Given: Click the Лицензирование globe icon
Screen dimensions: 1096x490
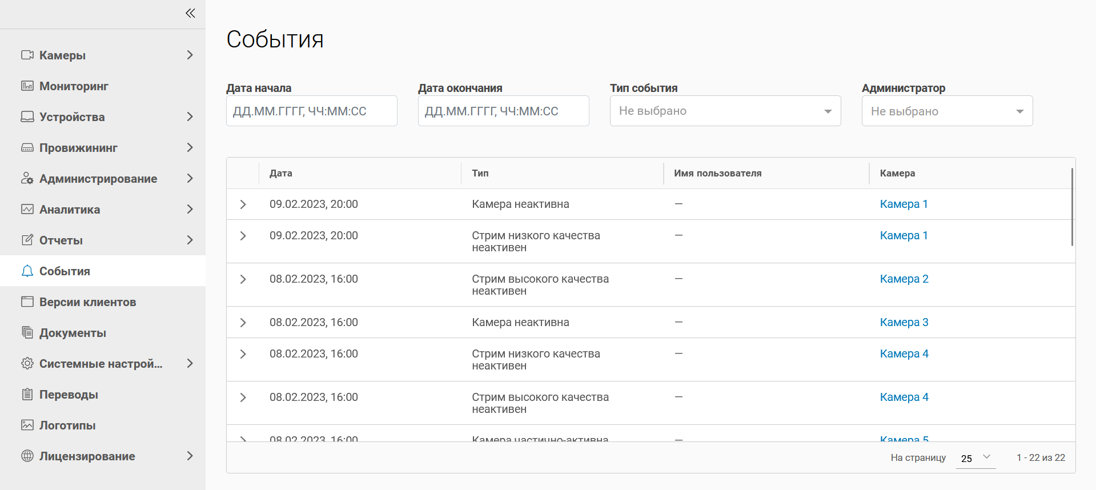Looking at the screenshot, I should (27, 456).
